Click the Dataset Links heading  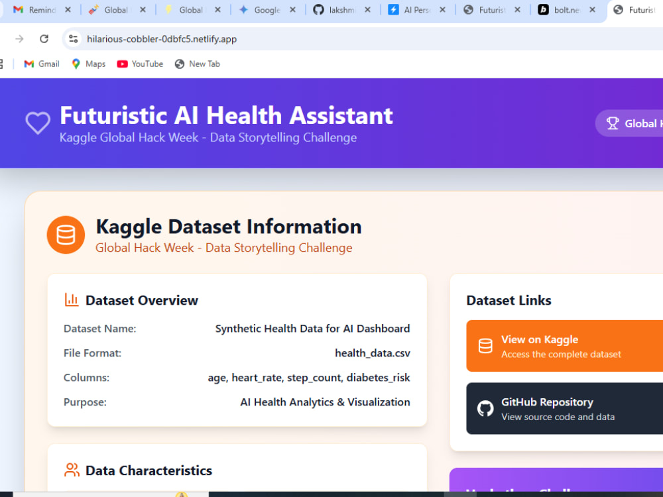pos(509,300)
